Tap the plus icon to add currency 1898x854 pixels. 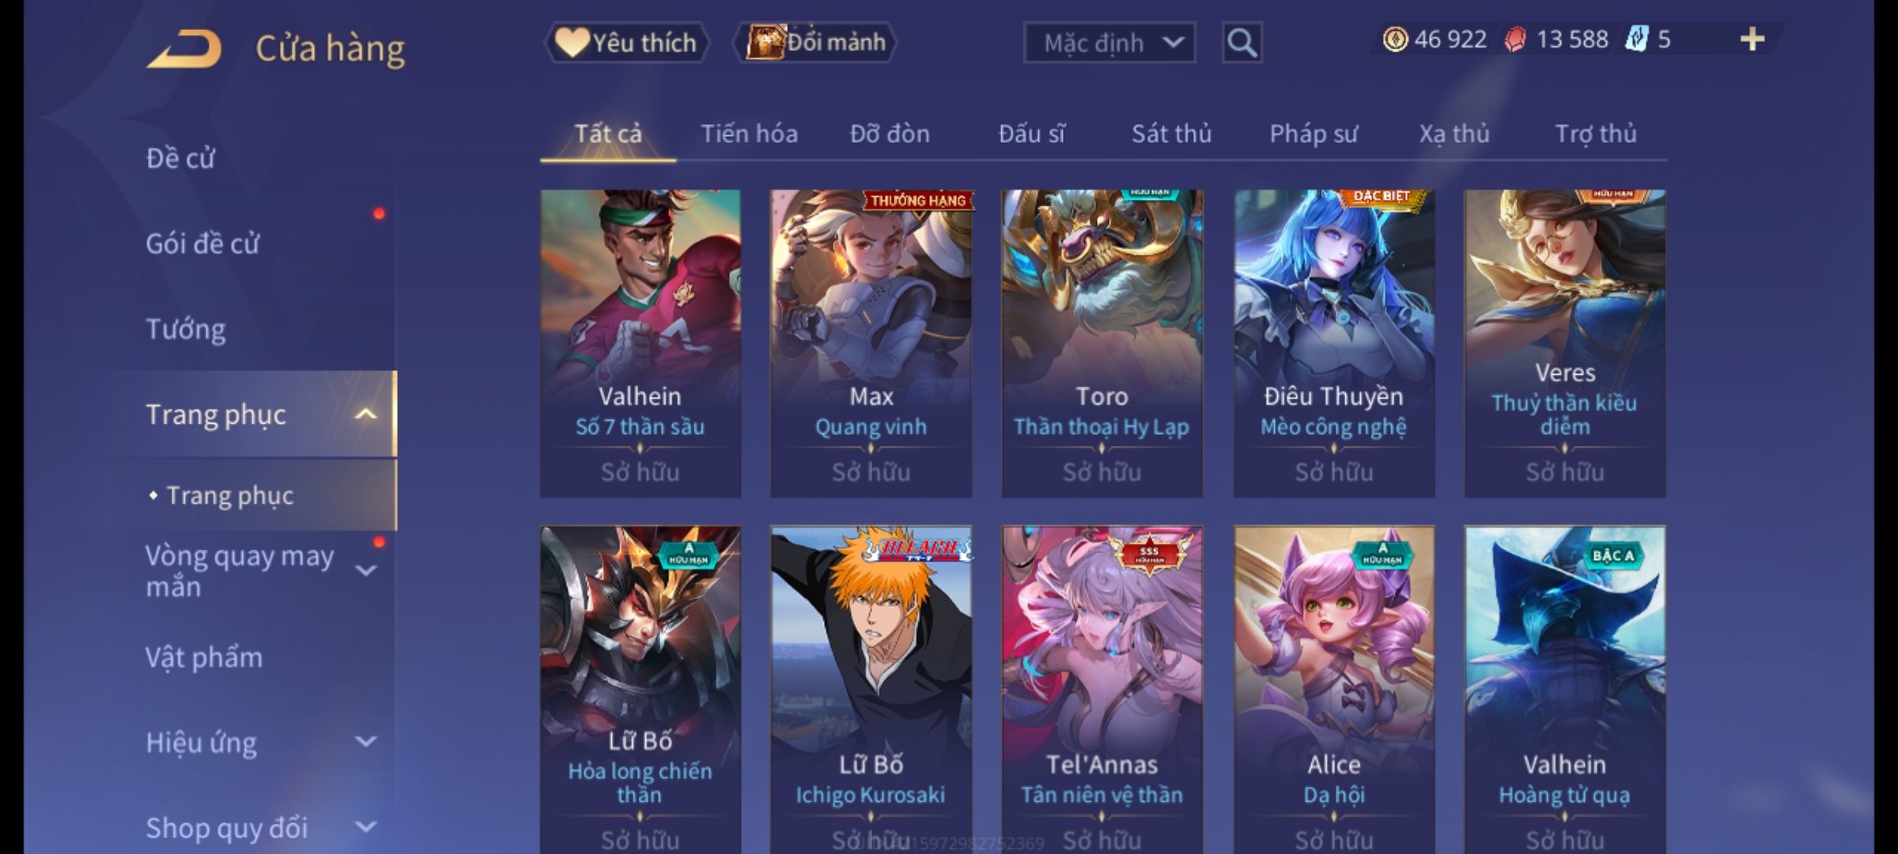(1752, 40)
